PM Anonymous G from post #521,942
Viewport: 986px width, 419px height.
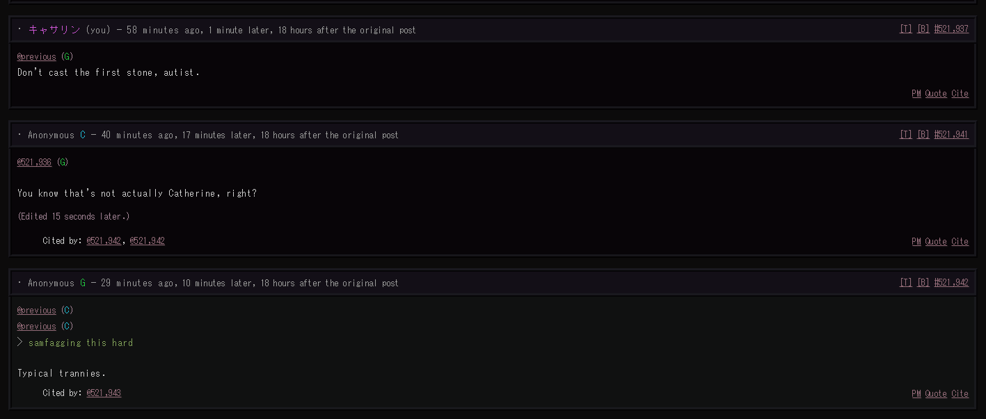point(916,394)
